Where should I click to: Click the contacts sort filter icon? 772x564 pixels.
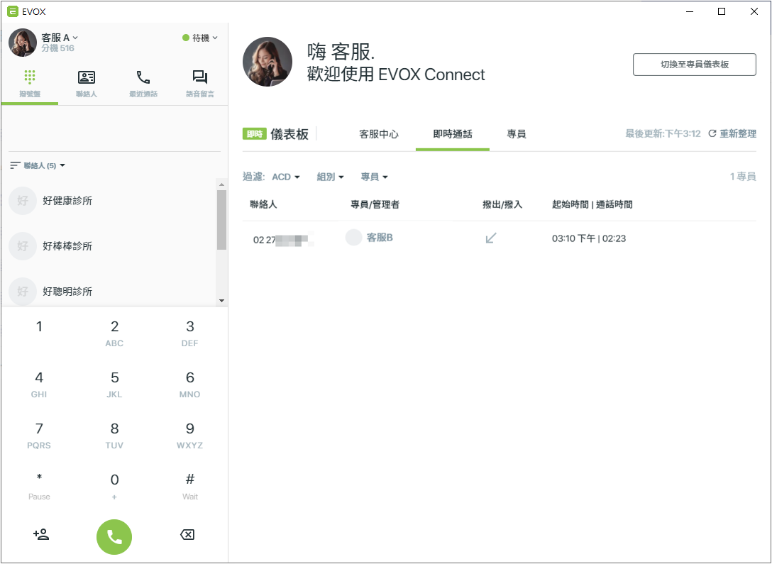pos(16,165)
